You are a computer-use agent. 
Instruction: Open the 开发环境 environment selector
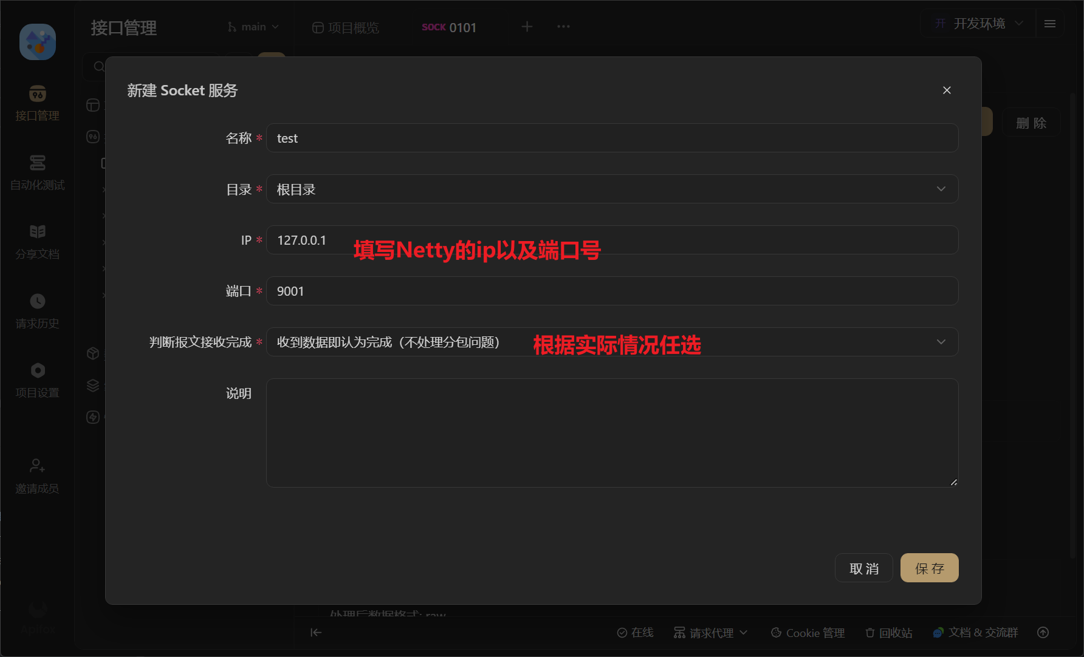click(979, 24)
